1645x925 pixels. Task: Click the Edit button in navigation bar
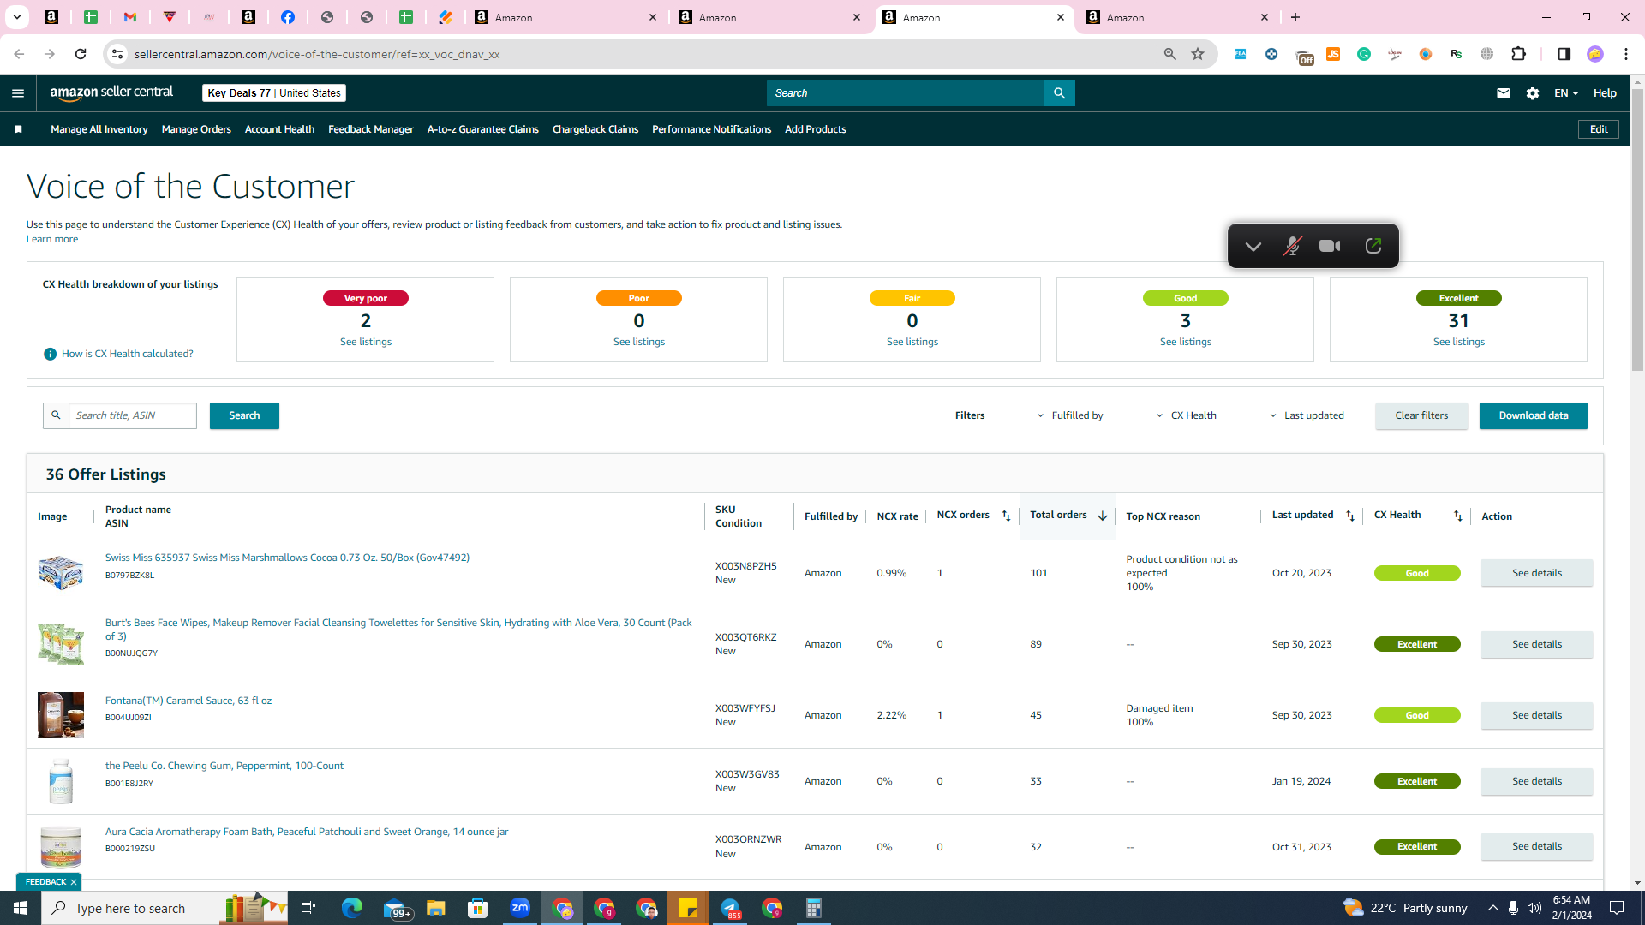[x=1599, y=129]
